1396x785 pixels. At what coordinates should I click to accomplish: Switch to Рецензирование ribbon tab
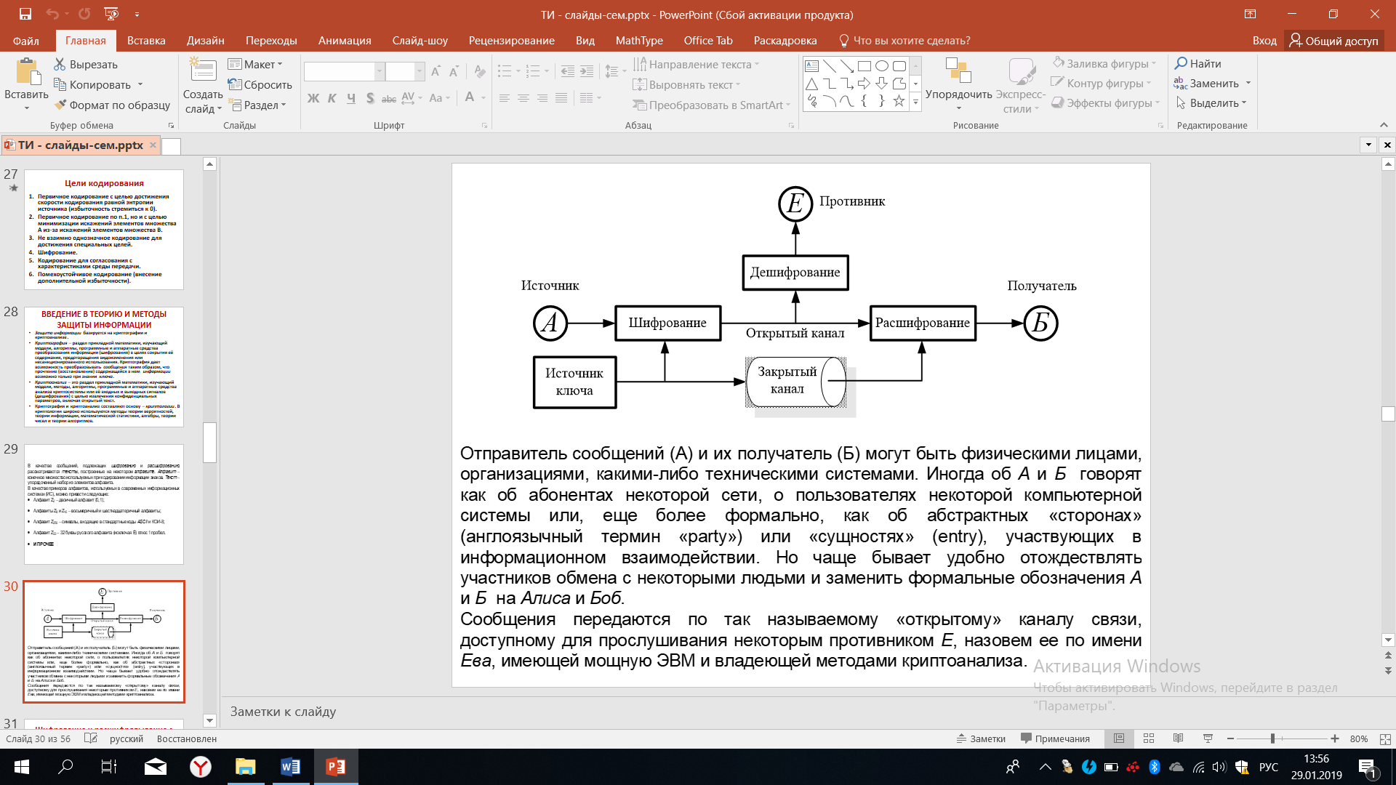(512, 41)
